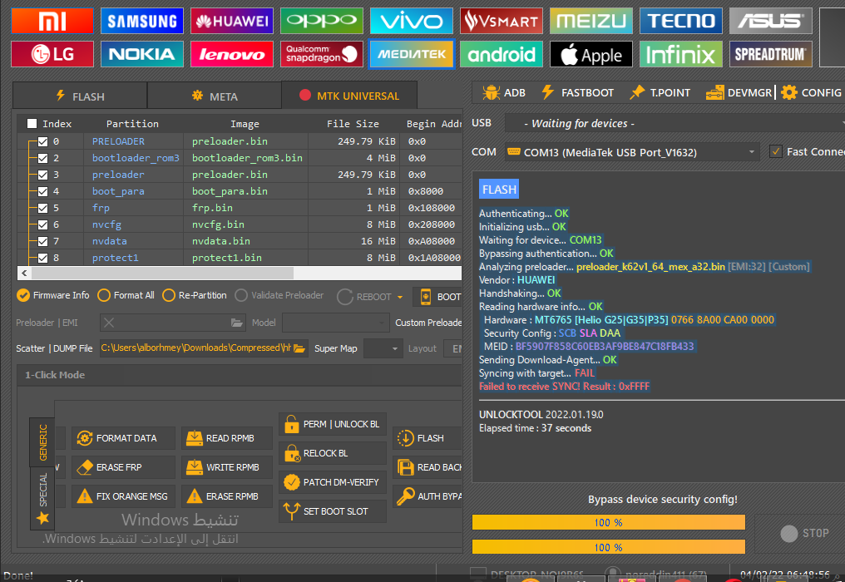This screenshot has height=582, width=845.
Task: Click the folder icon for Scatter file
Action: [299, 348]
